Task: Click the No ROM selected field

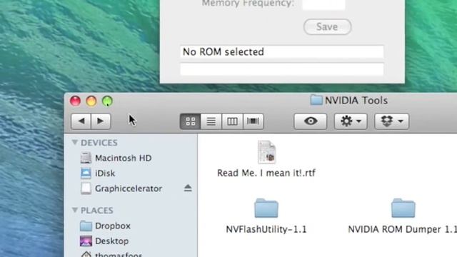Action: click(282, 52)
